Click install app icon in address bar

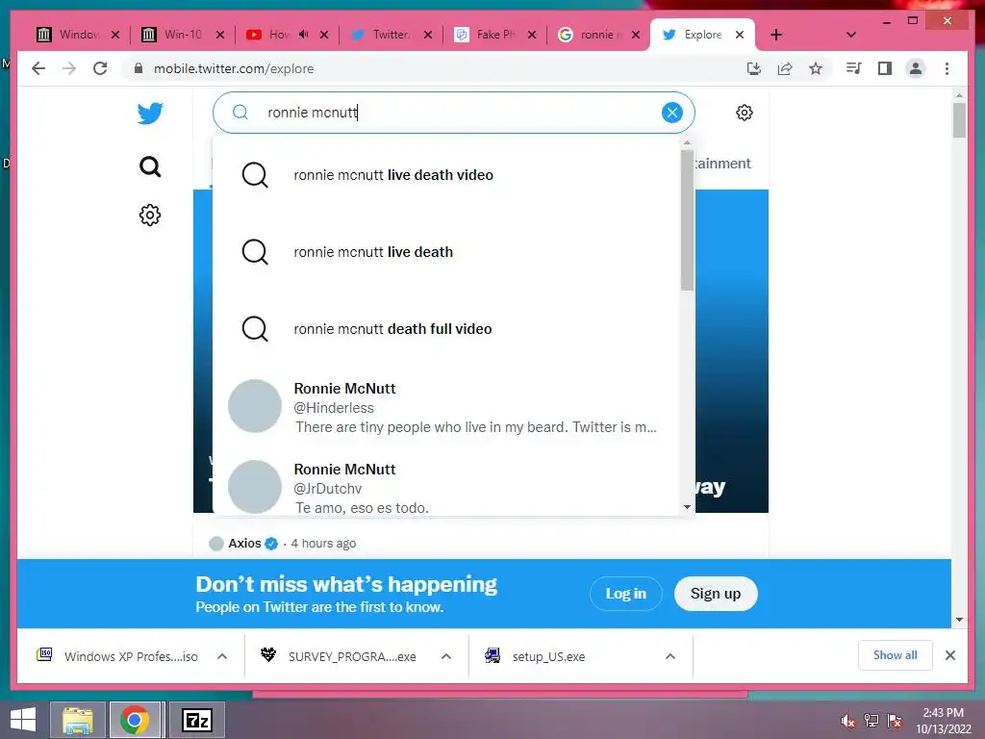pyautogui.click(x=754, y=68)
